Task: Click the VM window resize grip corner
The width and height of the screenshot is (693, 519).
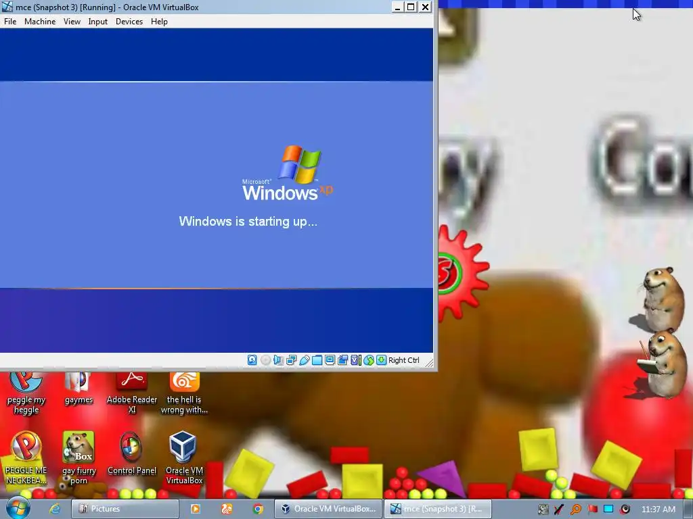Action: (x=428, y=362)
